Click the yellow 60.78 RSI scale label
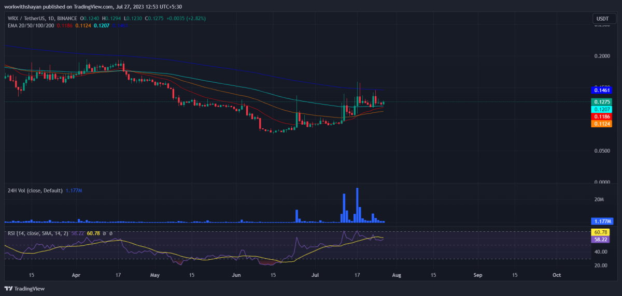 (602, 233)
